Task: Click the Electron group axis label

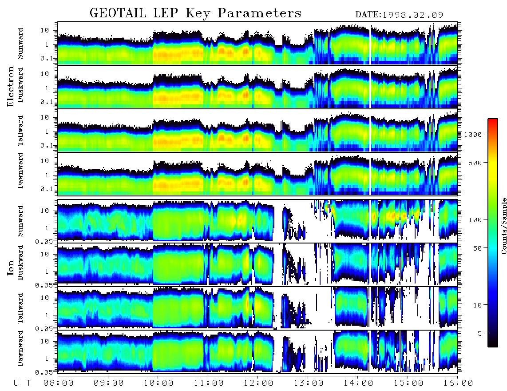Action: [11, 87]
